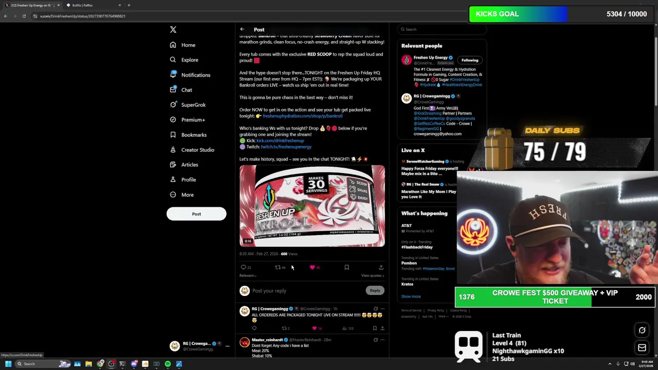The image size is (658, 370).
Task: Click Show more under What's happening
Action: click(411, 297)
